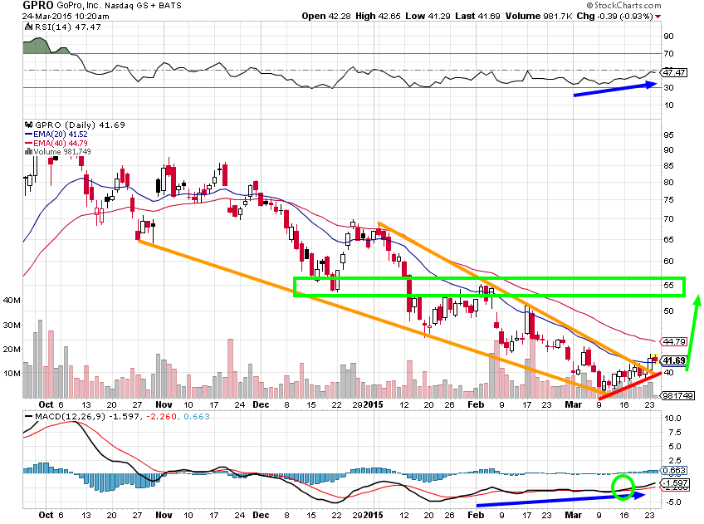Click the black MACD legend line swatch

point(29,416)
